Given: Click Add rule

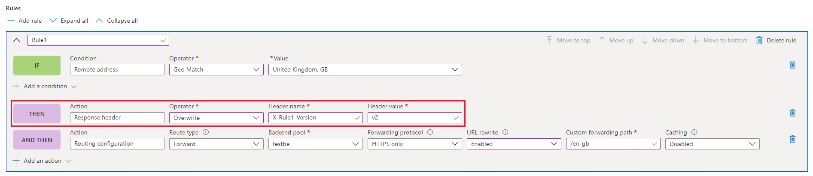Looking at the screenshot, I should click(x=25, y=21).
